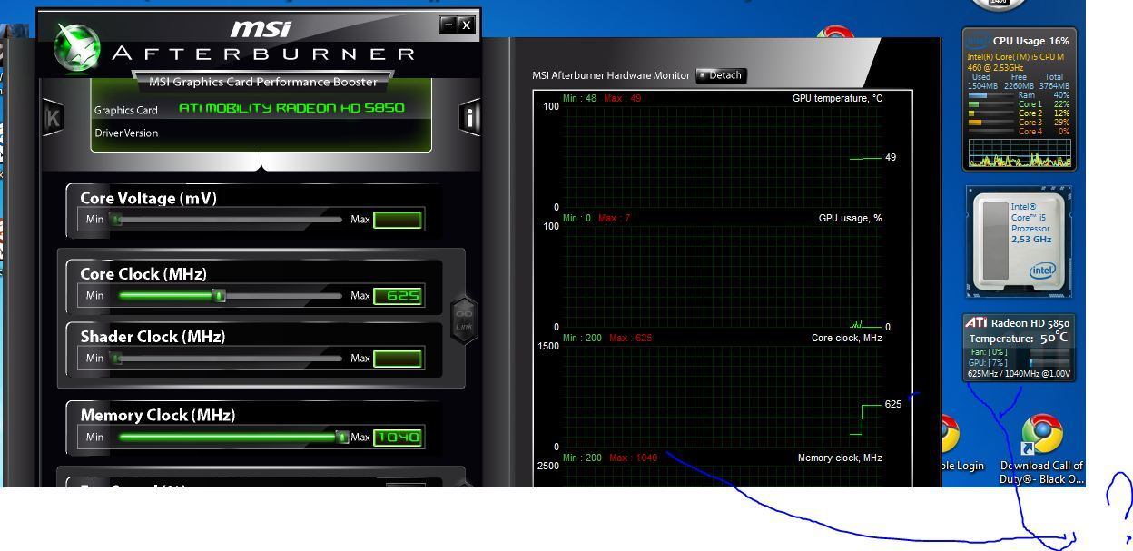
Task: Click 'Core Clock (MHz)' heading
Action: (x=143, y=274)
